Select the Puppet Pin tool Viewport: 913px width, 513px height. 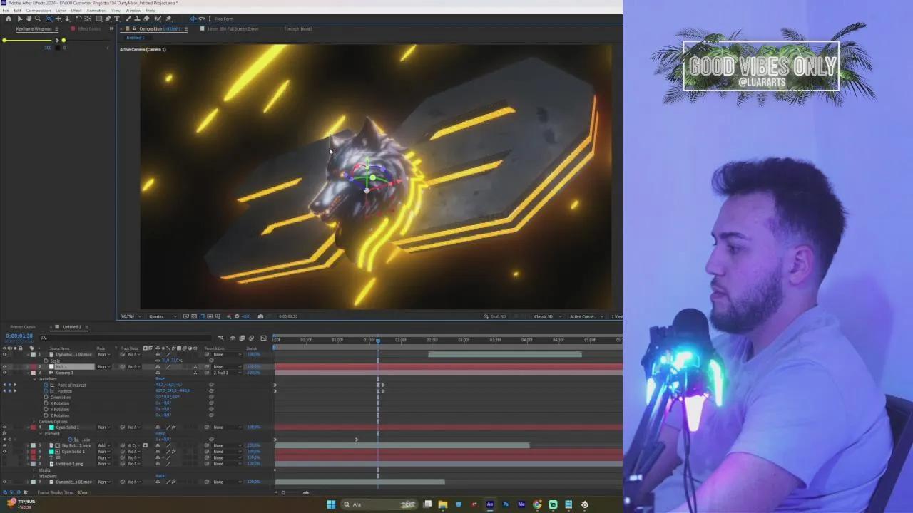tap(168, 19)
